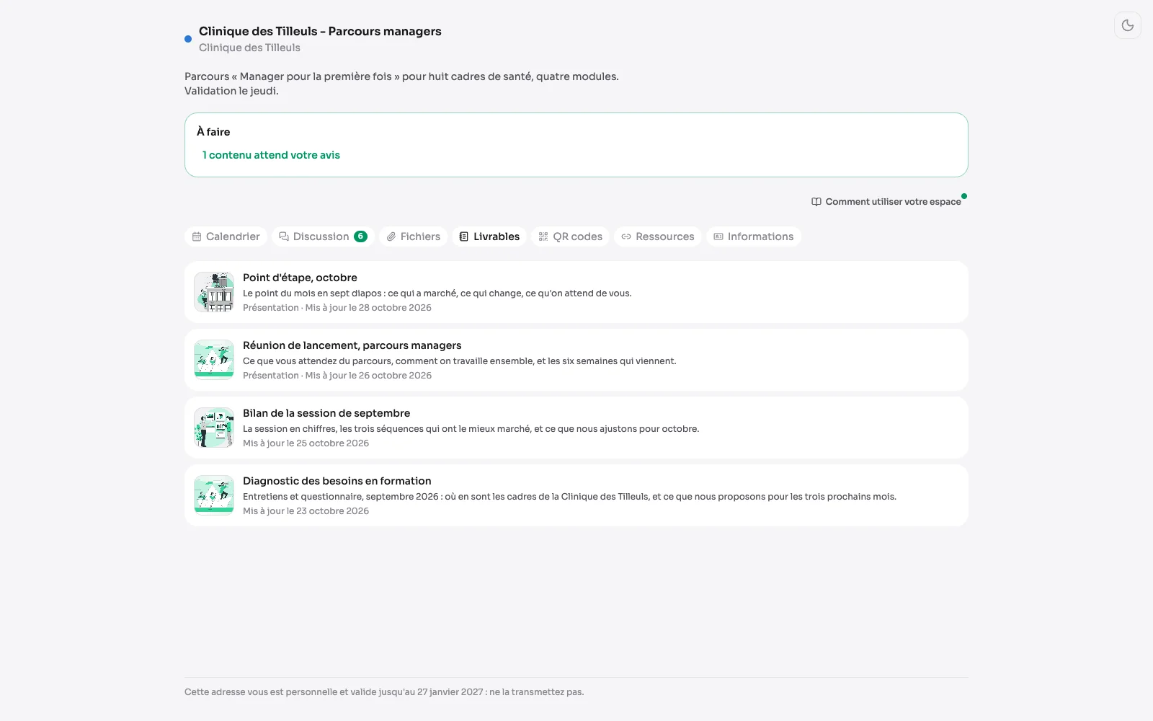Click the Discussion unread badge showing 6
The image size is (1153, 721).
click(x=360, y=236)
